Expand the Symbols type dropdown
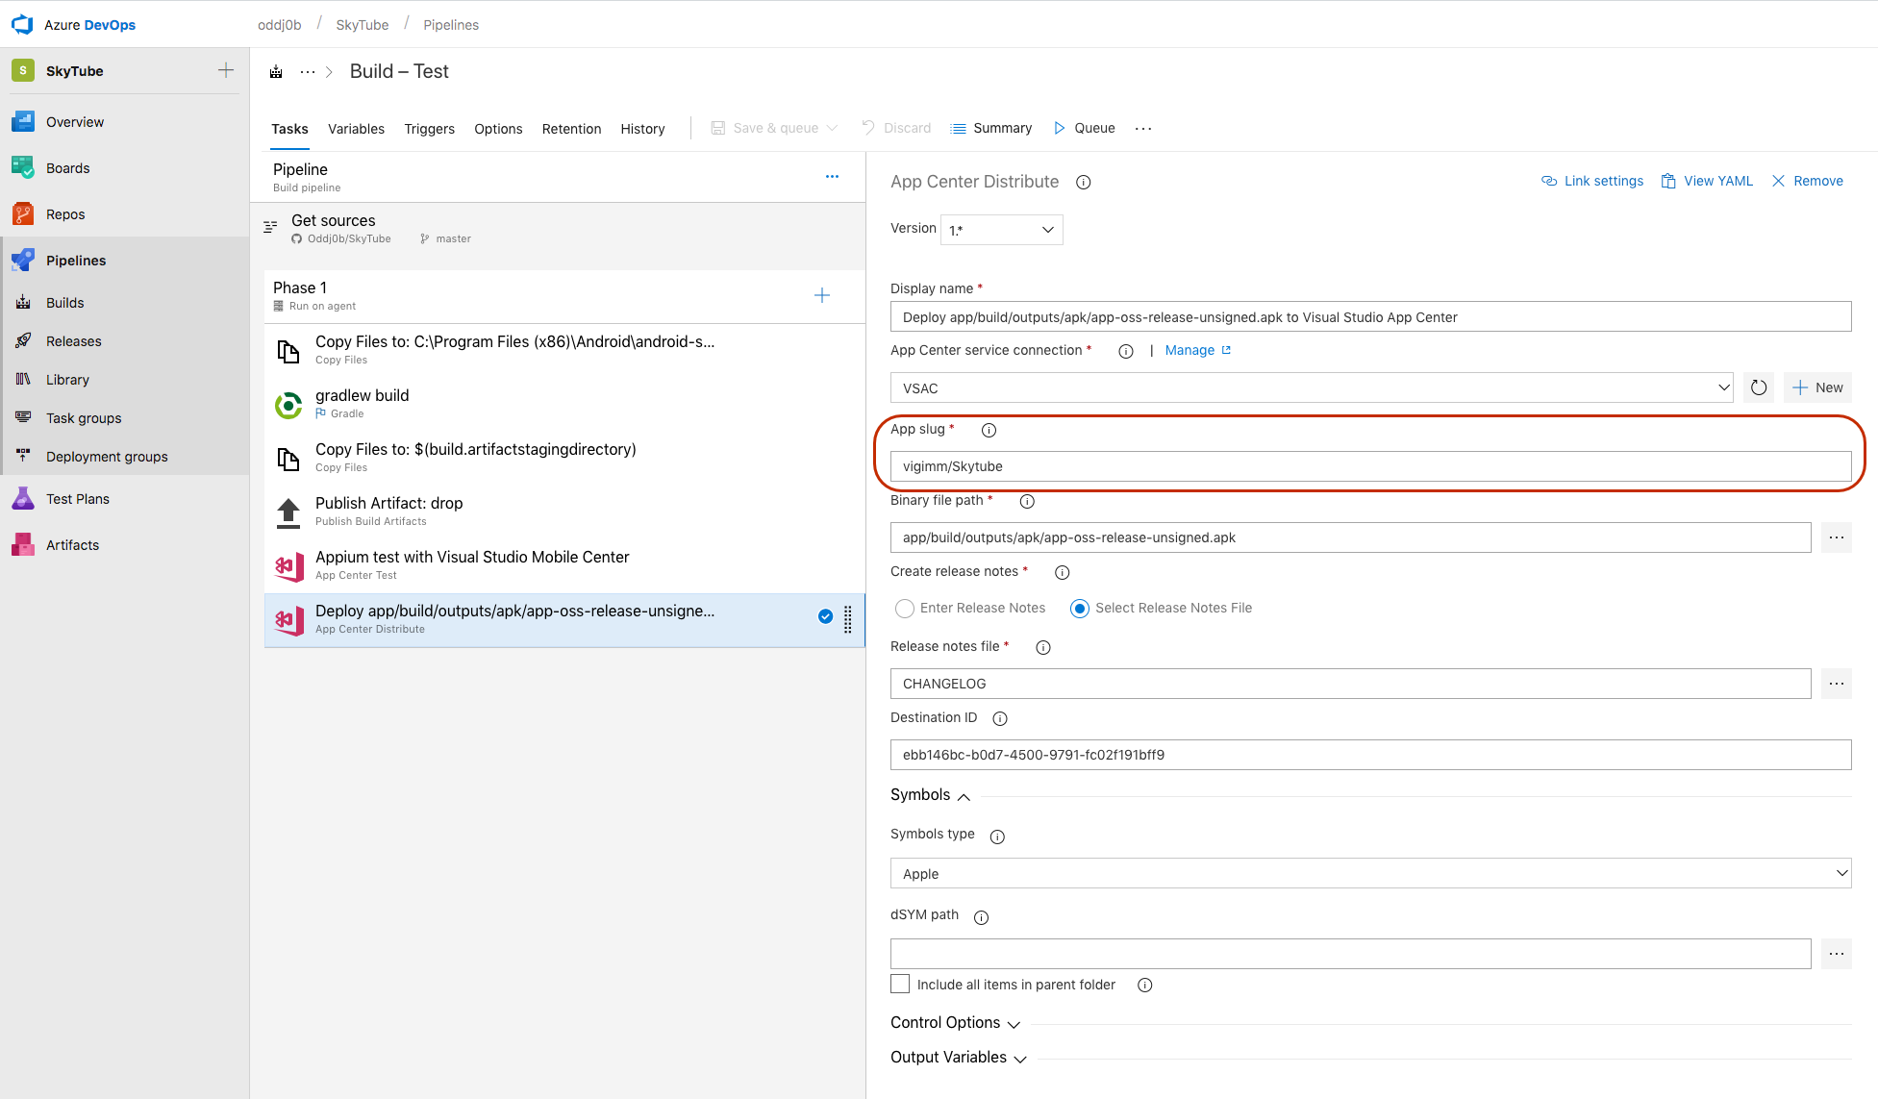1878x1099 pixels. pos(1368,873)
